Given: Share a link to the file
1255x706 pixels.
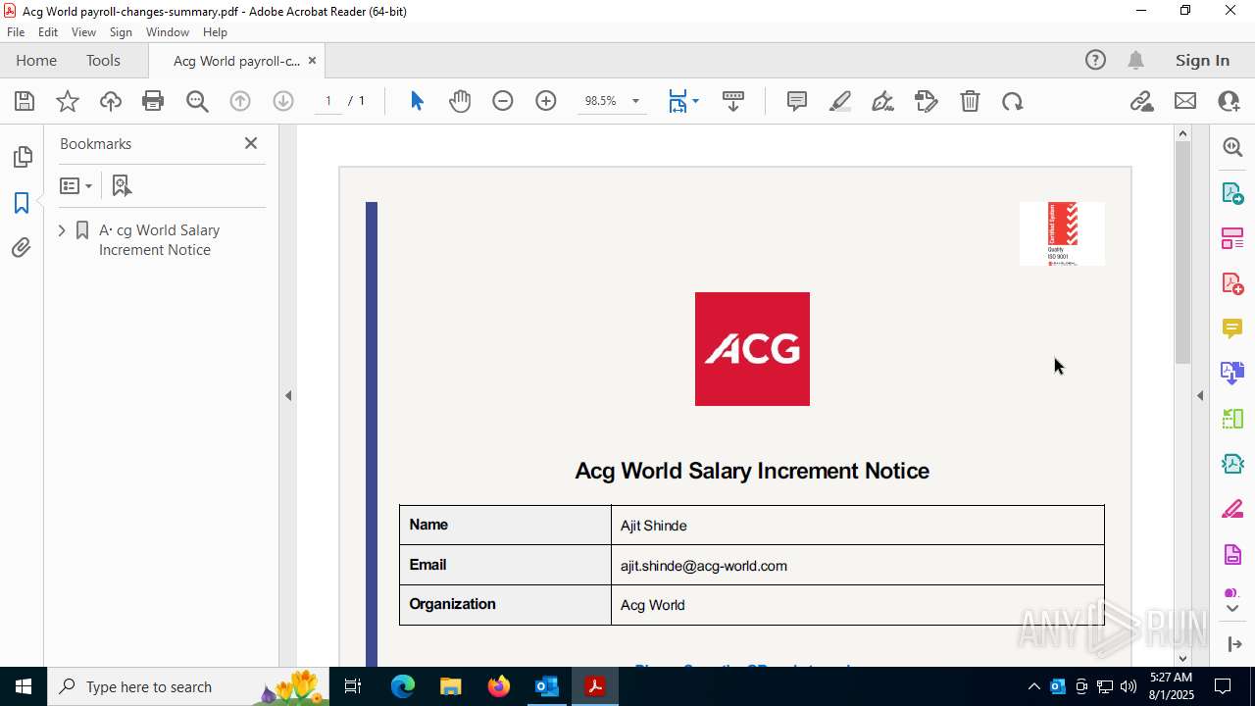Looking at the screenshot, I should click(x=1142, y=101).
